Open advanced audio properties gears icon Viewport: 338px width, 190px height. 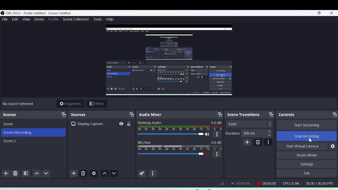(x=142, y=173)
